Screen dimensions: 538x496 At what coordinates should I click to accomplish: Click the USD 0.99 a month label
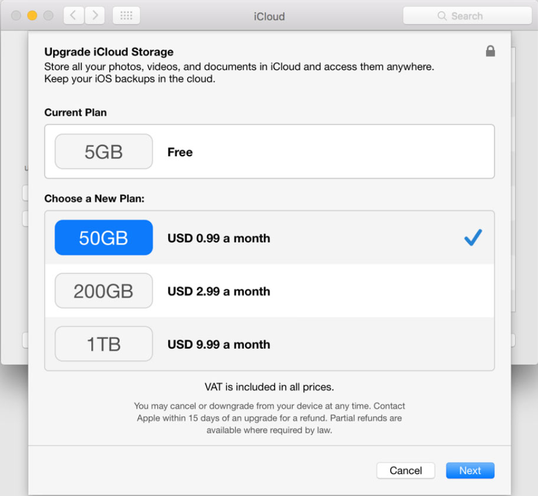219,238
